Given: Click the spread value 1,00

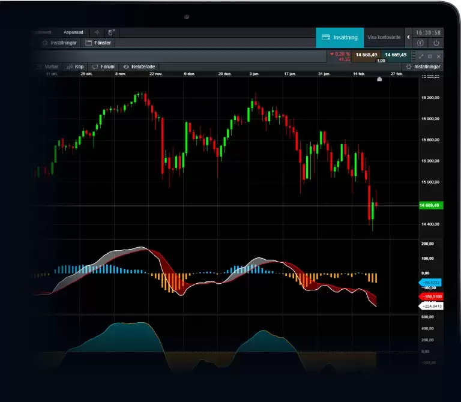Looking at the screenshot, I should (x=381, y=61).
